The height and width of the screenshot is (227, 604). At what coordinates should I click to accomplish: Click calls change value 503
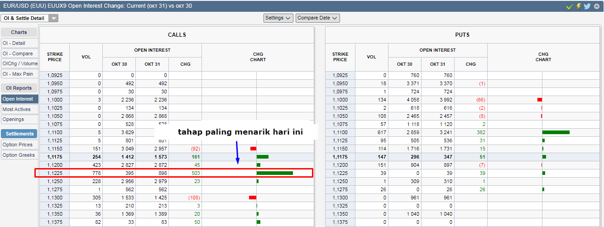[x=196, y=173]
